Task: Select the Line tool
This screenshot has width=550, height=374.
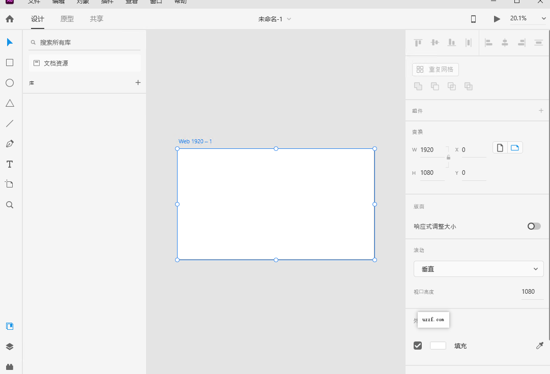Action: coord(9,123)
